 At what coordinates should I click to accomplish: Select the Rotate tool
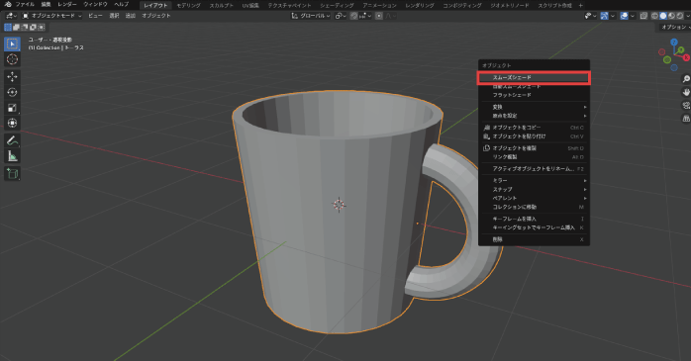12,92
